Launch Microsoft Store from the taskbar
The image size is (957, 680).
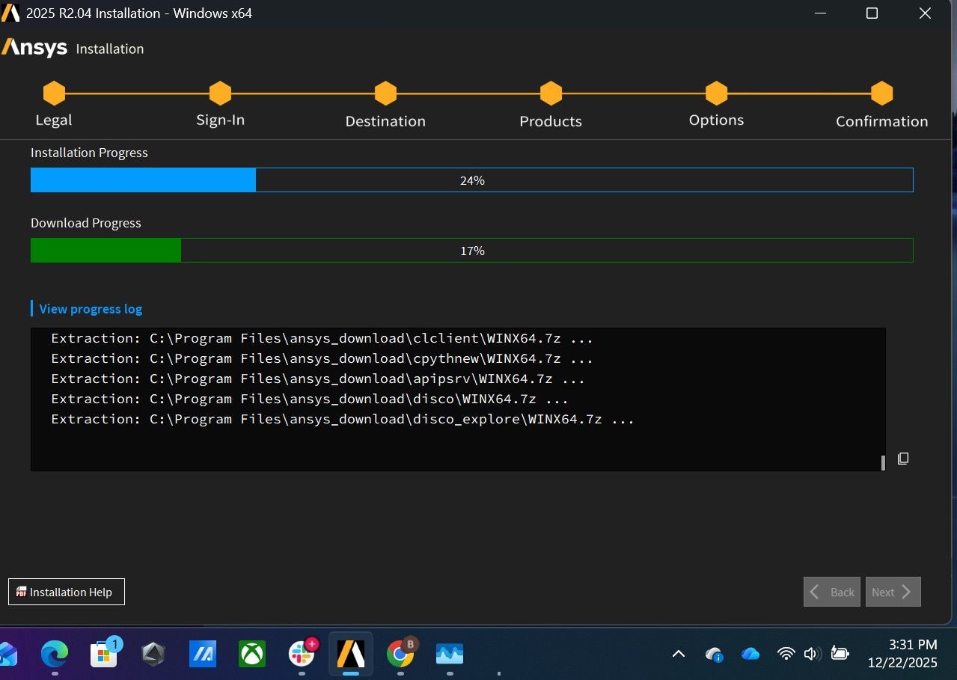104,655
